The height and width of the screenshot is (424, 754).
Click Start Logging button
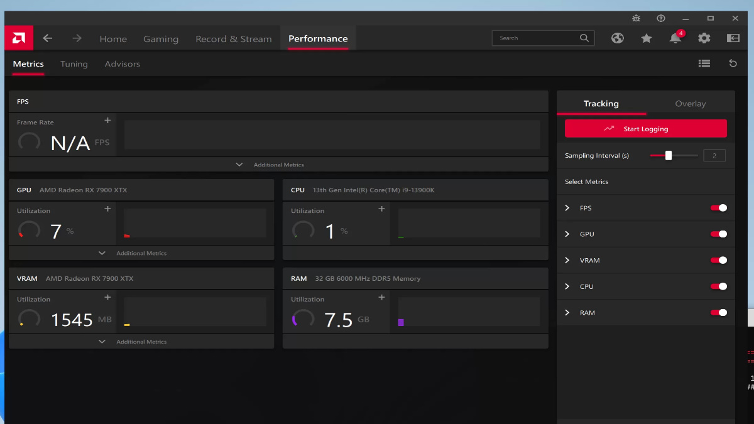[646, 129]
